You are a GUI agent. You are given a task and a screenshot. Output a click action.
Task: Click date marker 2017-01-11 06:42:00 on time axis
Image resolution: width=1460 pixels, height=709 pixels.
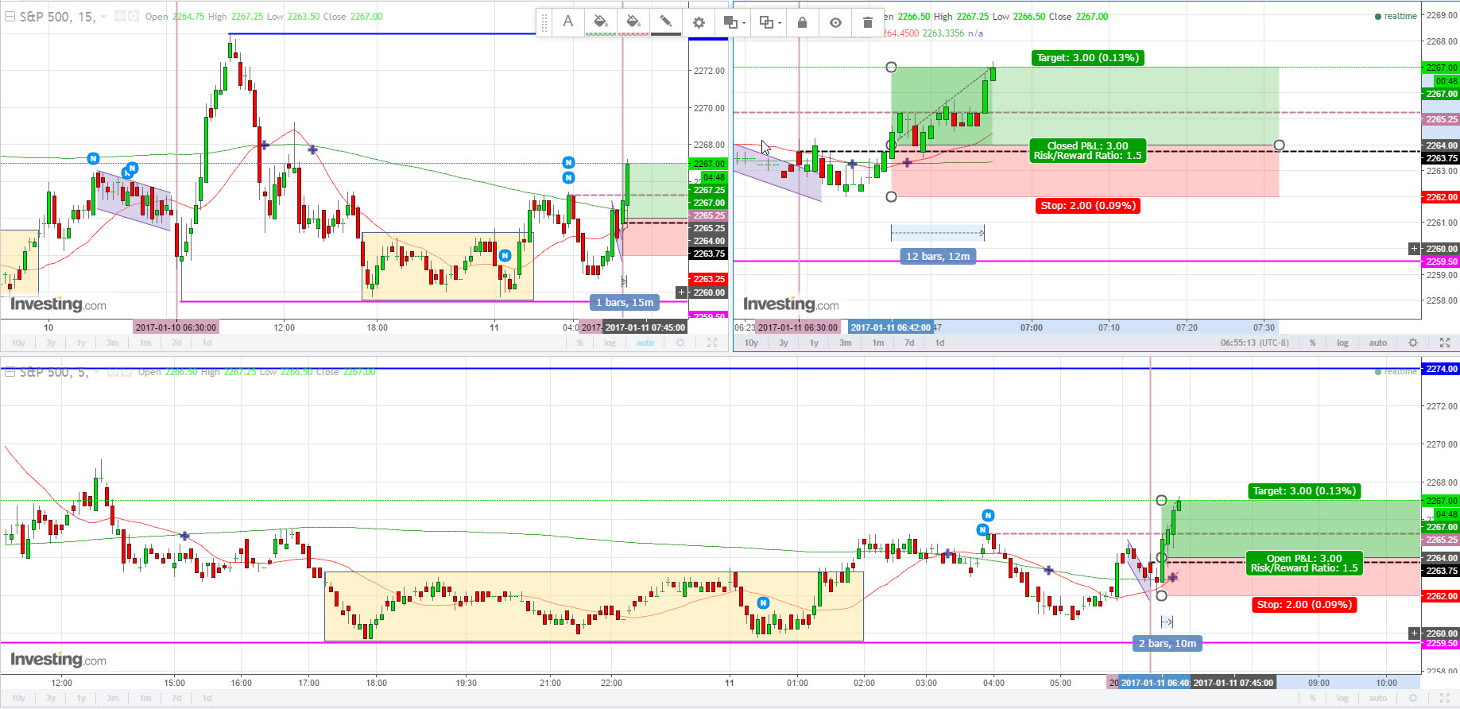click(891, 327)
